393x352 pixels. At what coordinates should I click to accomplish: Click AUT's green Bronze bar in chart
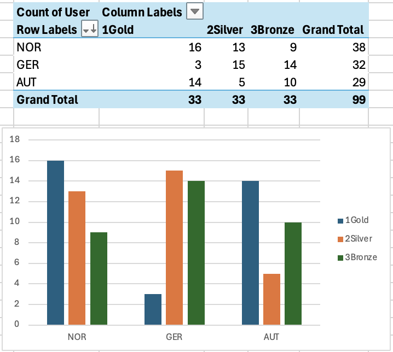[293, 273]
